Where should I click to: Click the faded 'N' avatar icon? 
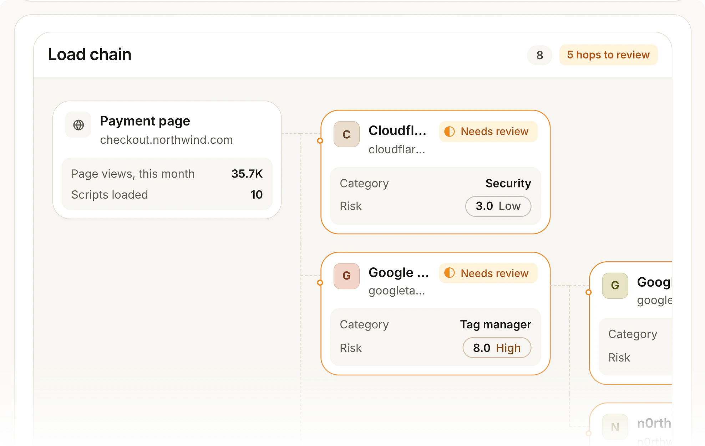coord(615,427)
